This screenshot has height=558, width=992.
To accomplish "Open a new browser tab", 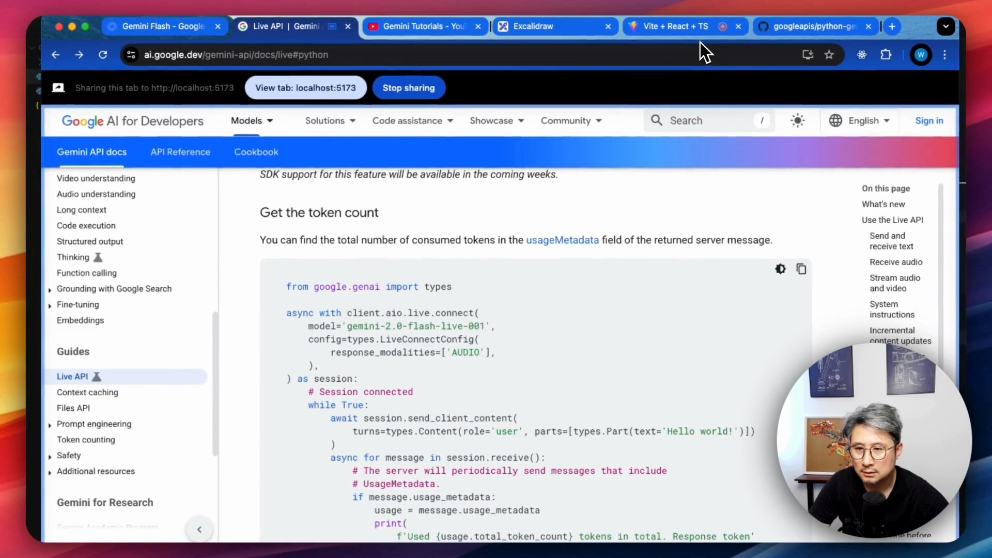I will pyautogui.click(x=892, y=26).
